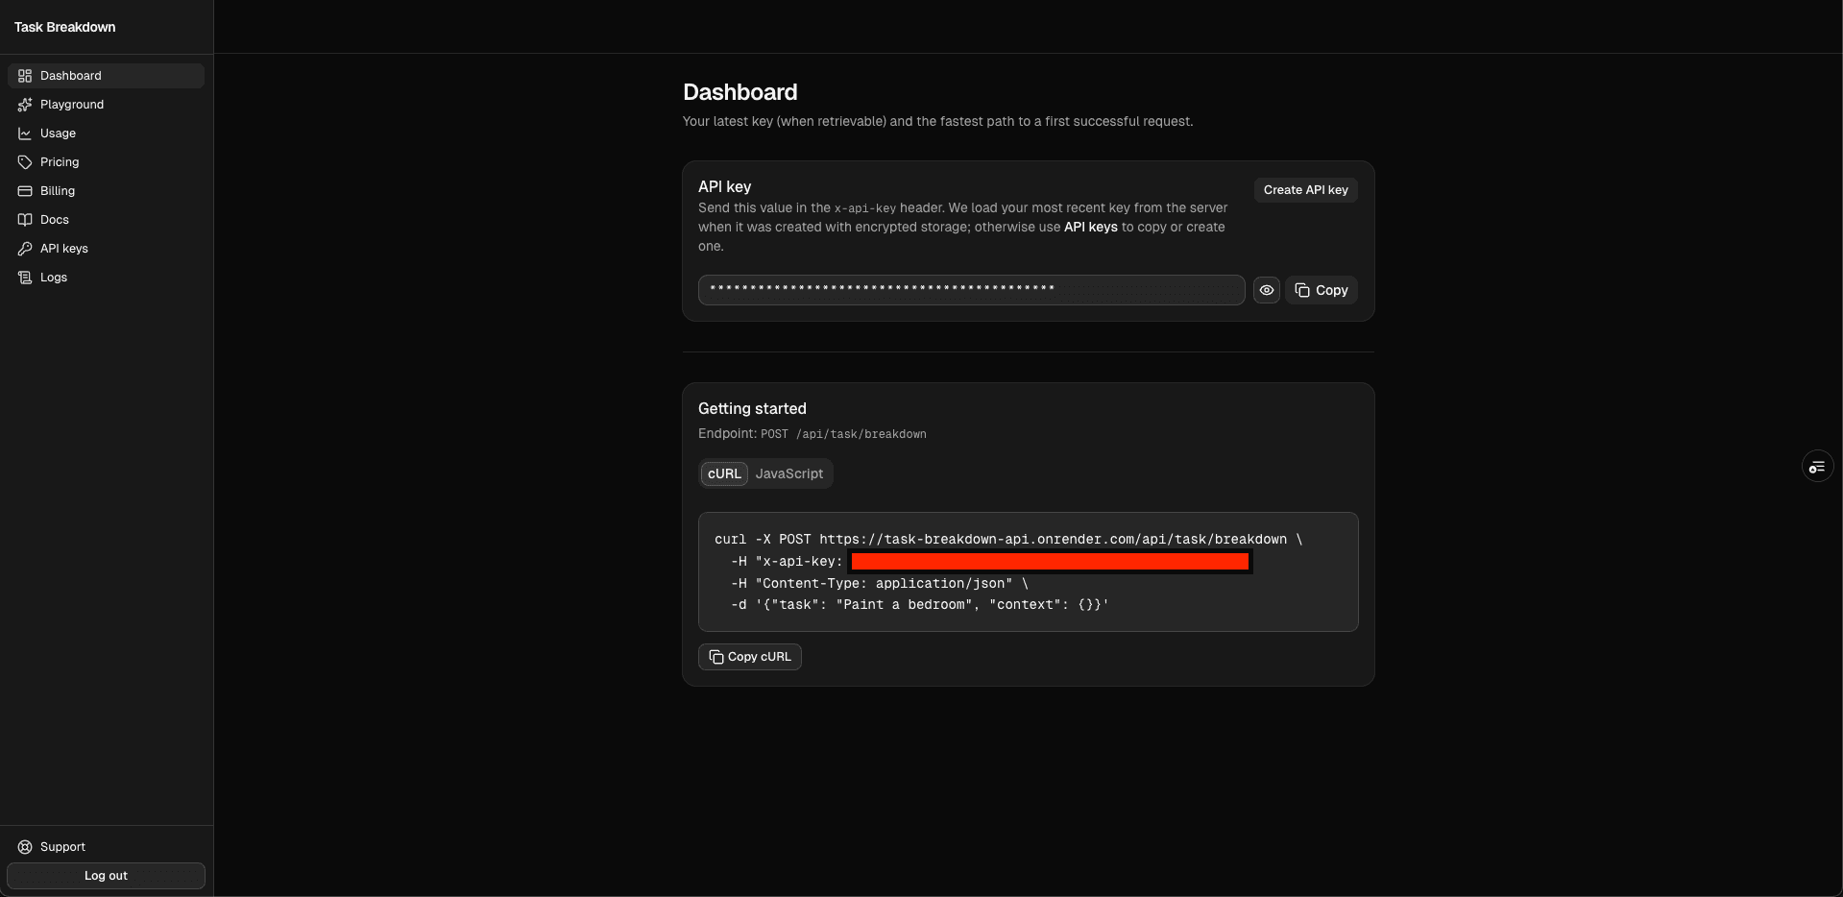Open the floating widget on the right edge
1843x897 pixels.
(1817, 466)
